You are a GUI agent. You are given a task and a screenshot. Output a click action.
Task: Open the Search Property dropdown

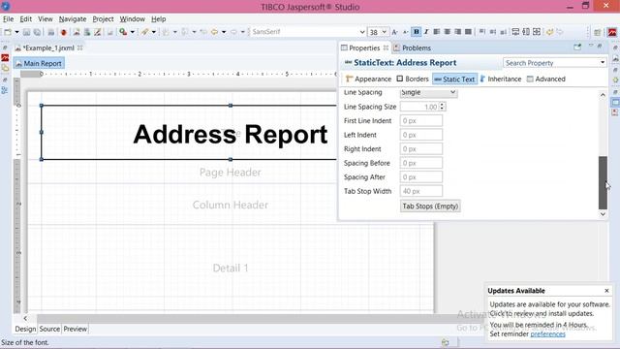pyautogui.click(x=603, y=62)
